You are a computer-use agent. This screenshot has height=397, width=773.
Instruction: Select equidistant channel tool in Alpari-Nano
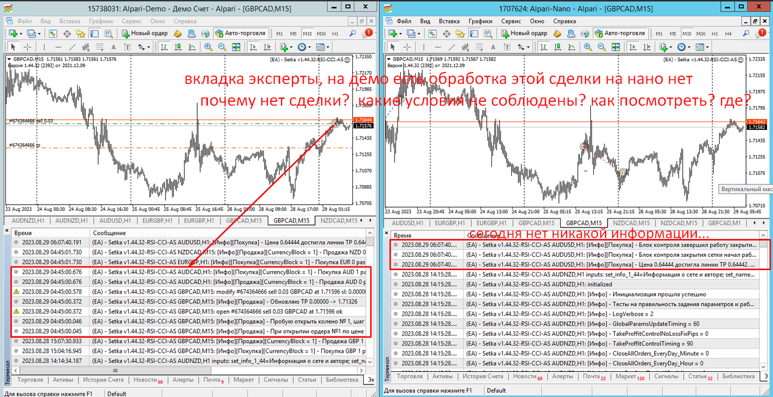466,47
